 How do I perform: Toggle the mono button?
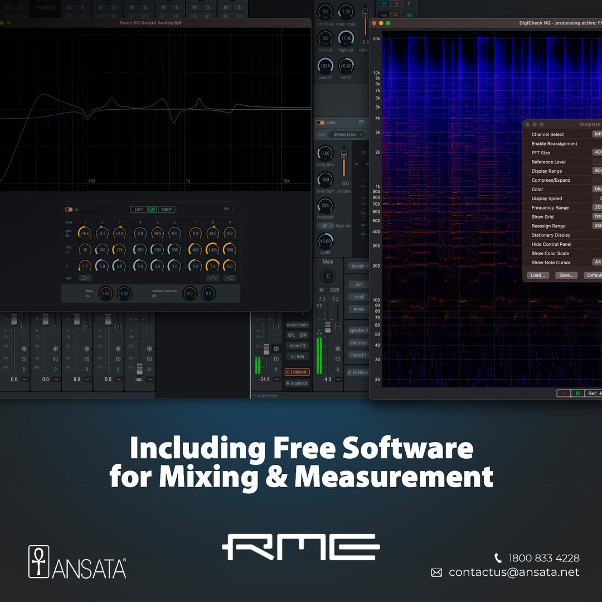click(358, 309)
